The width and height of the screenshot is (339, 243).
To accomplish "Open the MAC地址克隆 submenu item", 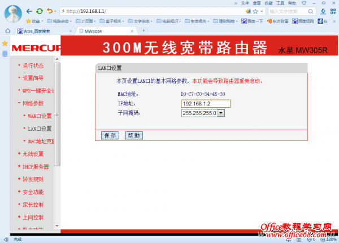I will point(41,141).
